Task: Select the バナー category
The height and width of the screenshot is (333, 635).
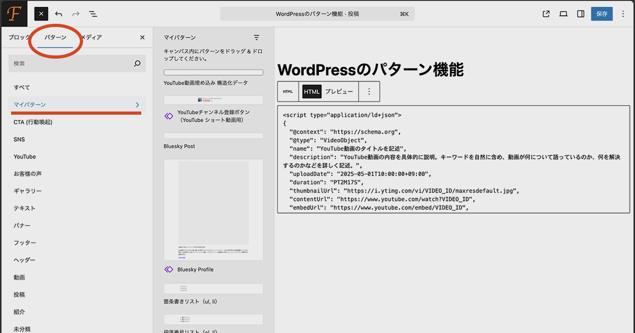Action: pos(77,226)
